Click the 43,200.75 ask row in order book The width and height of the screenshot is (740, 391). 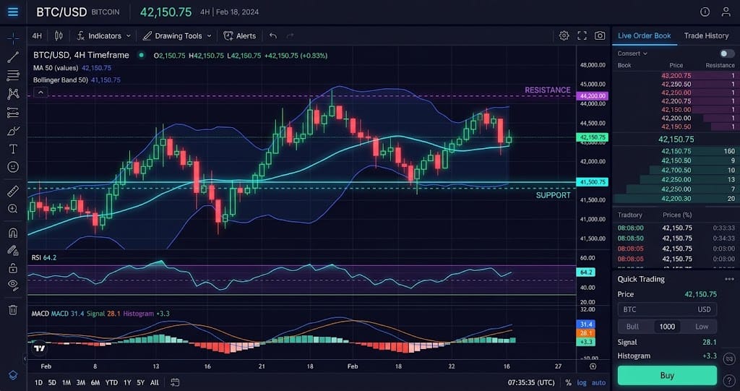(x=676, y=76)
